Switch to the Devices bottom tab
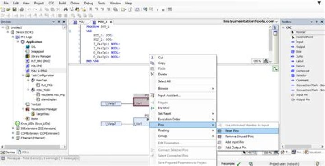 [8, 152]
